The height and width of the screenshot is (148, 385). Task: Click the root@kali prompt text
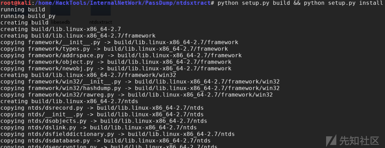[x=16, y=3]
